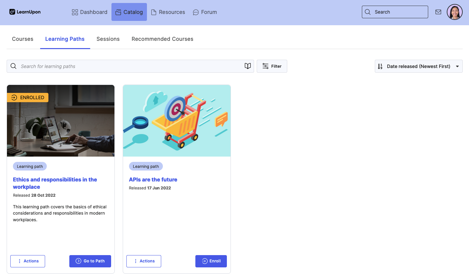Open the Forum chat bubble nav item
The width and height of the screenshot is (469, 277).
(x=205, y=12)
